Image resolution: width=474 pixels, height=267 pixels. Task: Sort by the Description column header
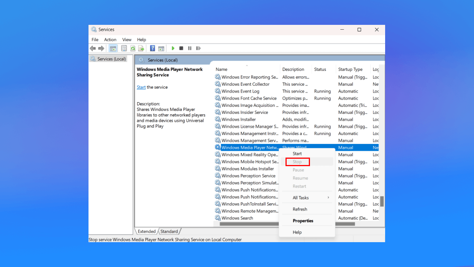click(296, 69)
